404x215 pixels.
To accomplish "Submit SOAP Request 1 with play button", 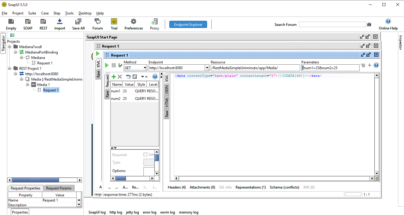I will (x=98, y=54).
